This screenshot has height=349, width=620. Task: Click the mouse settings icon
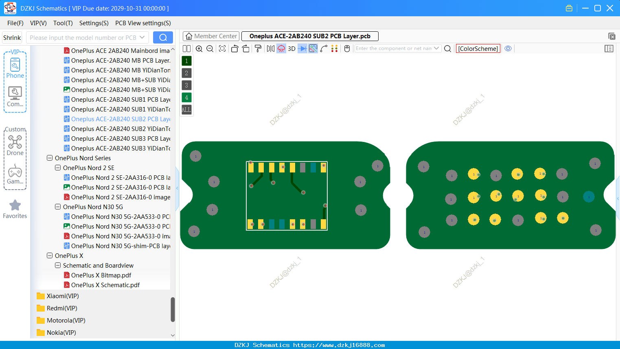click(x=347, y=48)
